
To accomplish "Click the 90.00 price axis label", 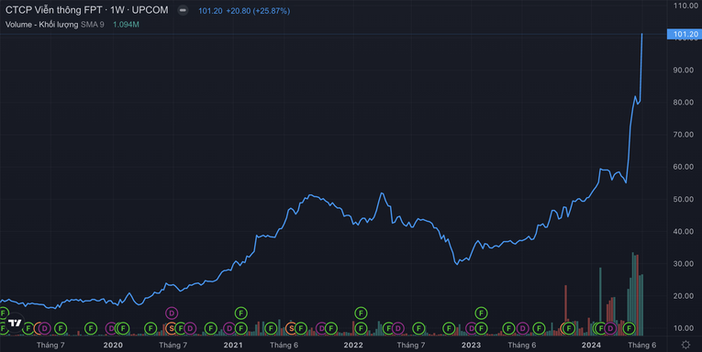I will [684, 71].
